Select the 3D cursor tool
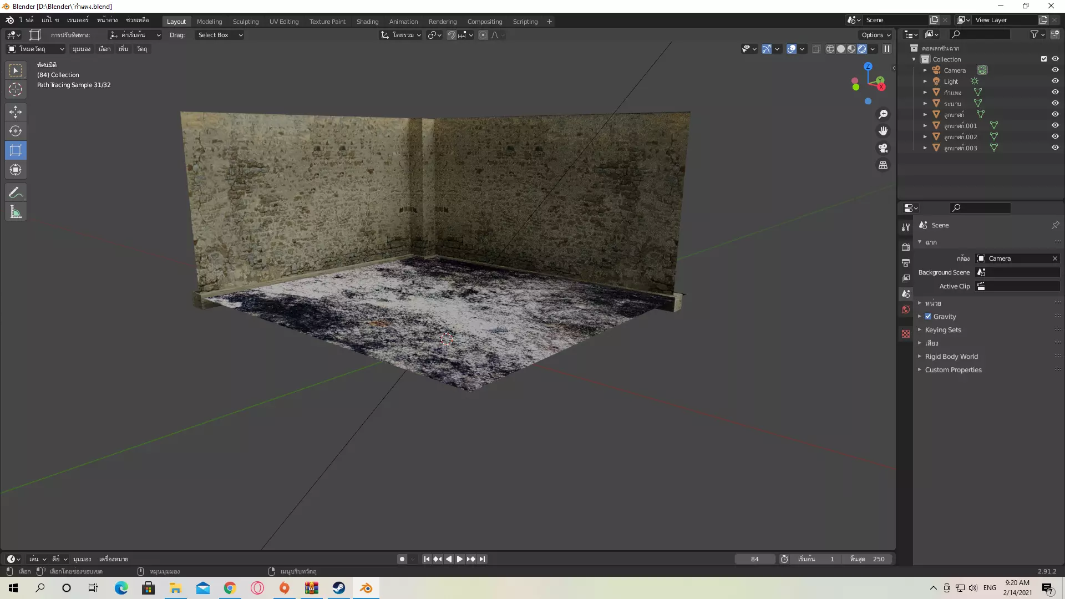 tap(16, 89)
